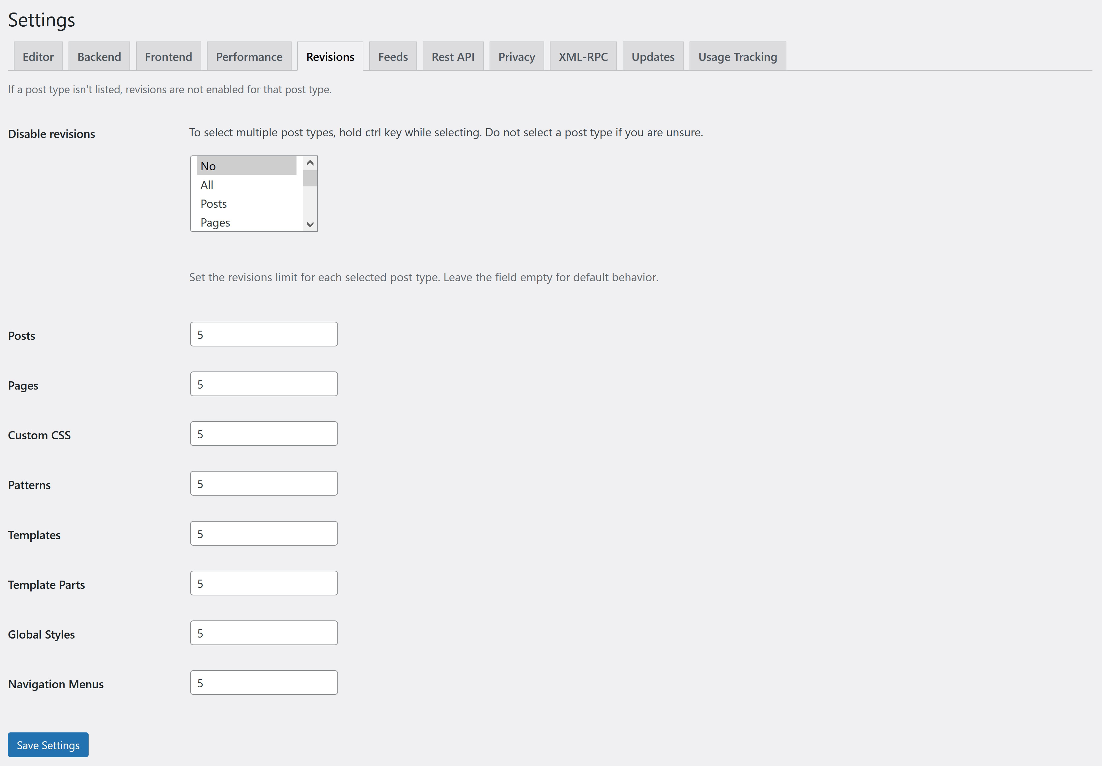Open the Privacy settings tab
The width and height of the screenshot is (1102, 766).
(x=517, y=56)
